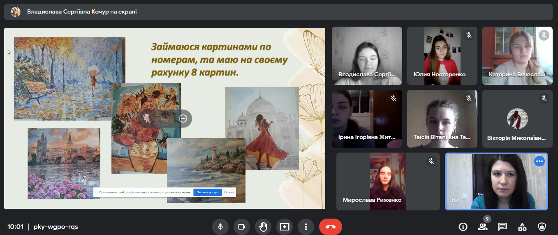Leave the call with the red button
Image resolution: width=558 pixels, height=235 pixels.
[x=331, y=226]
